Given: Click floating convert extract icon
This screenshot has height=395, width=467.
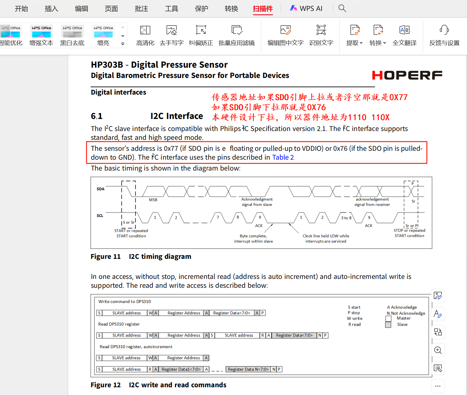Looking at the screenshot, I should (x=438, y=332).
